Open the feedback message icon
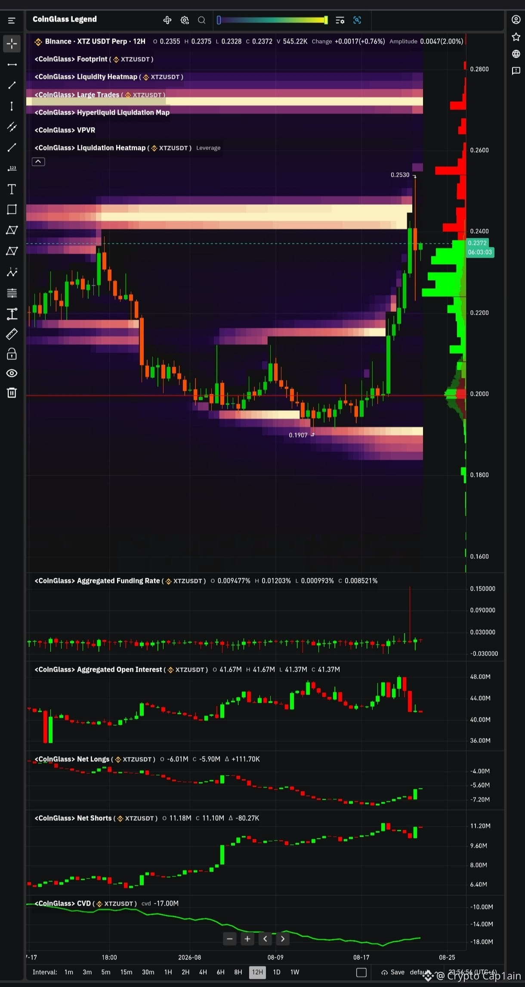The width and height of the screenshot is (525, 987). [516, 71]
